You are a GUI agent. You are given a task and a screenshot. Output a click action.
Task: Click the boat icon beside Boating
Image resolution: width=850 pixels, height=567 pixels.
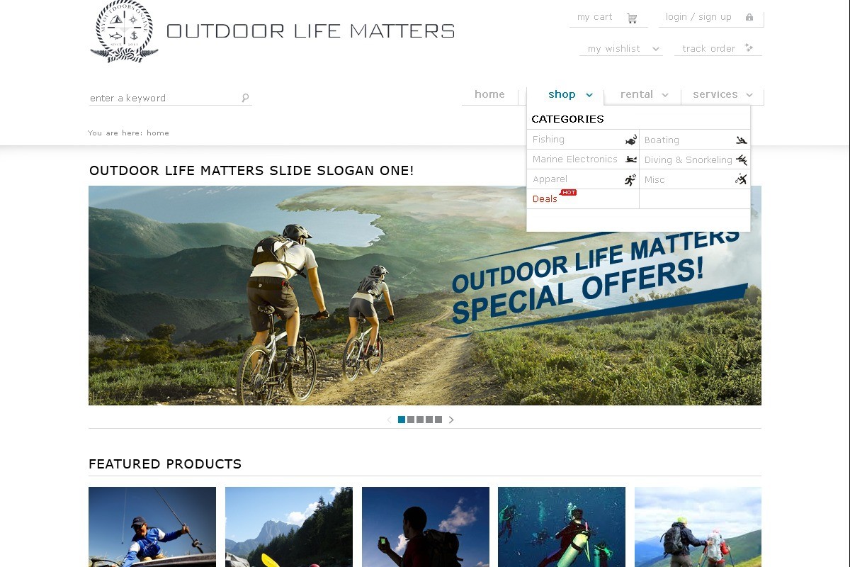coord(742,140)
